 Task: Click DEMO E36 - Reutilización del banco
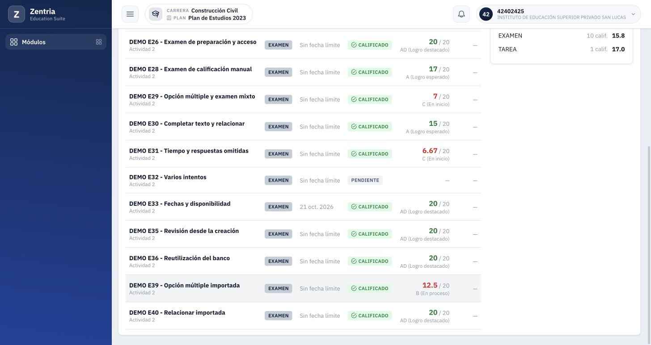[x=179, y=258]
